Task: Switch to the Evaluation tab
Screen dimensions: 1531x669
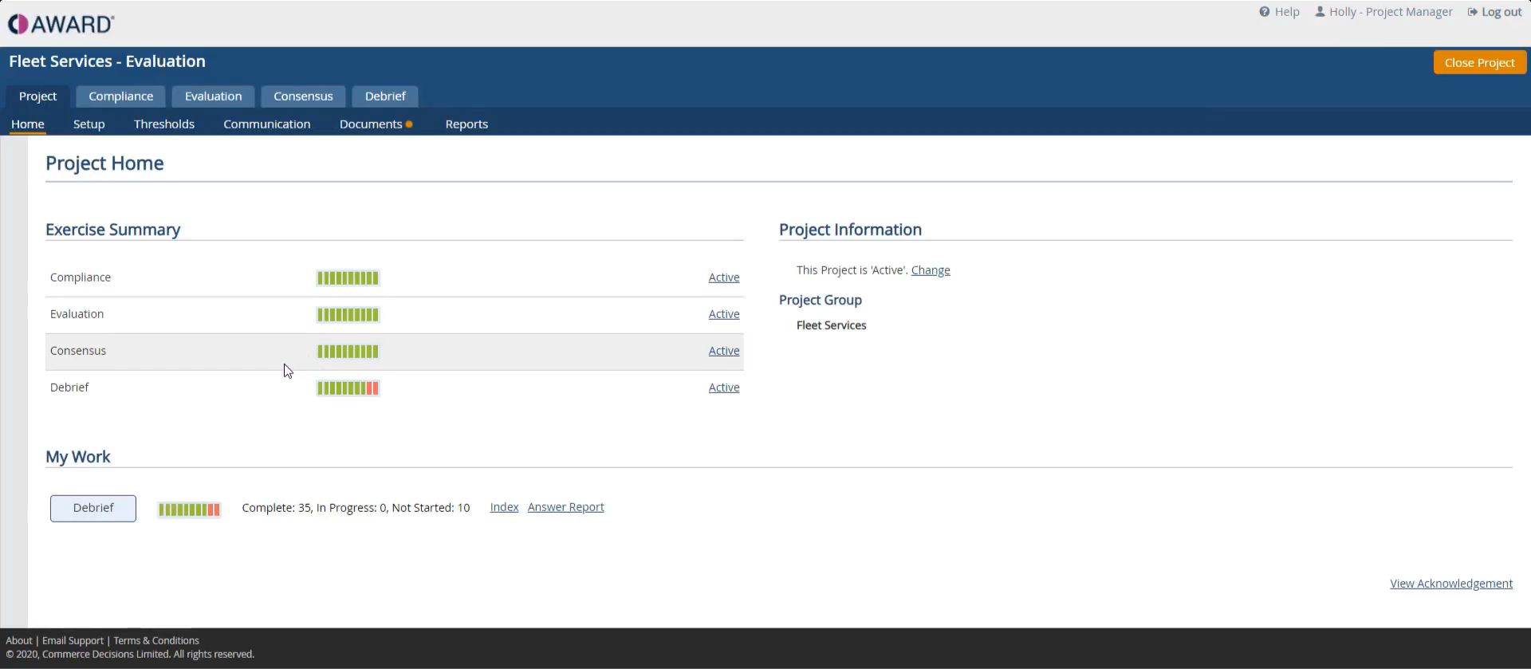Action: [213, 96]
